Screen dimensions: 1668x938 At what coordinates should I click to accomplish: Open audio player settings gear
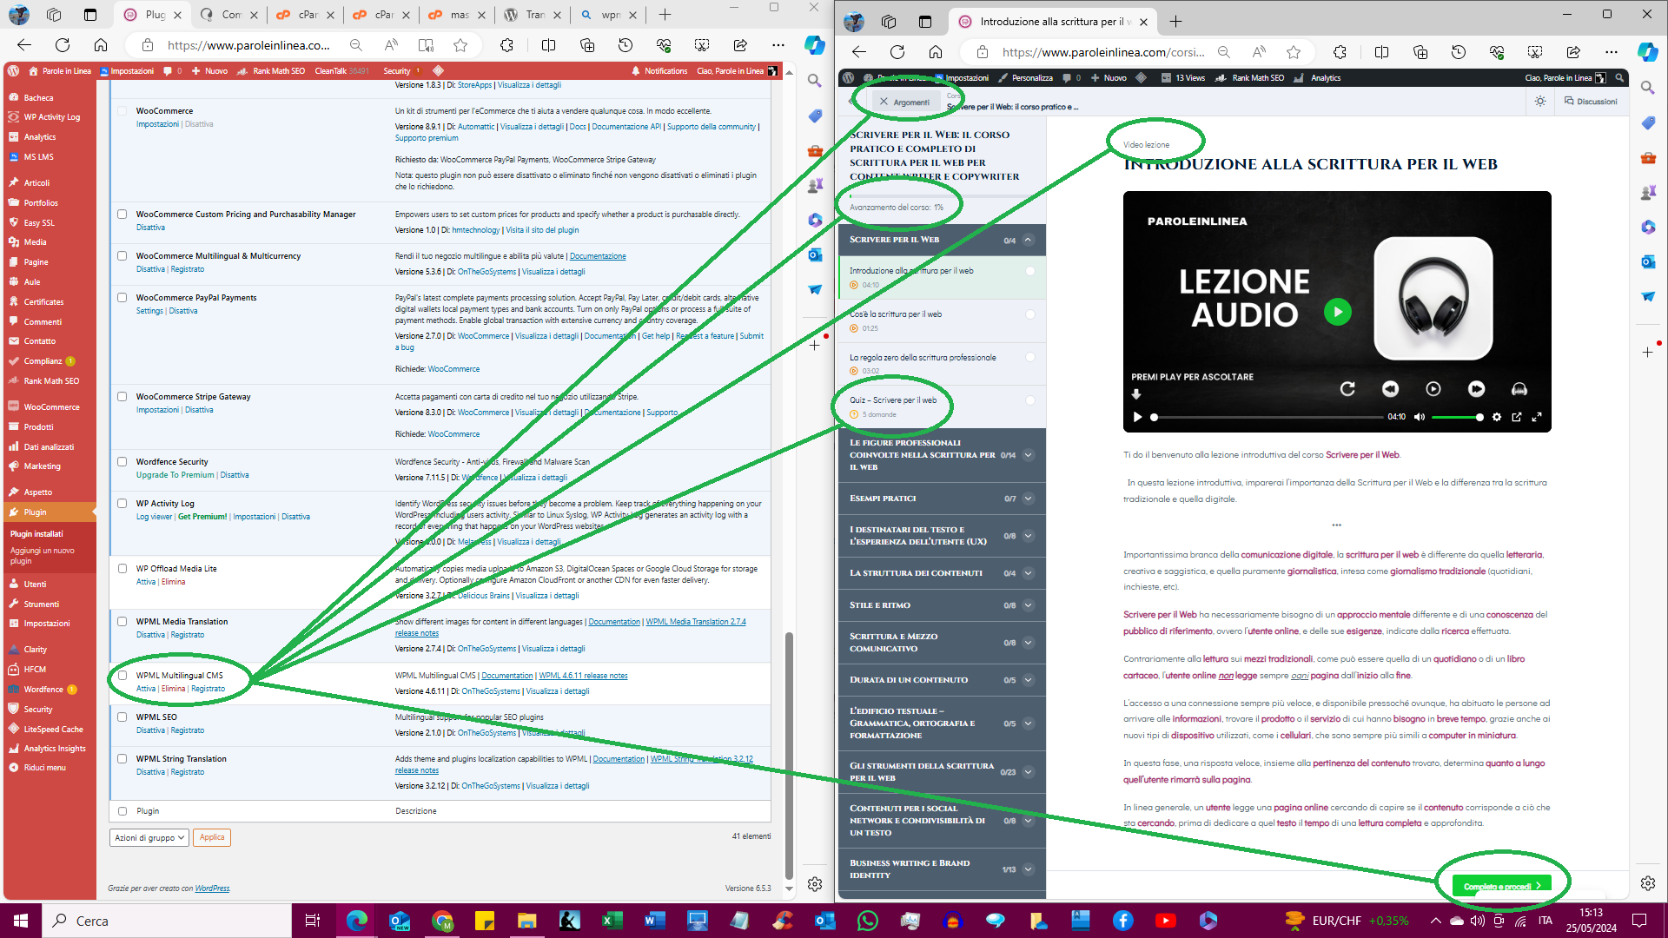tap(1496, 417)
